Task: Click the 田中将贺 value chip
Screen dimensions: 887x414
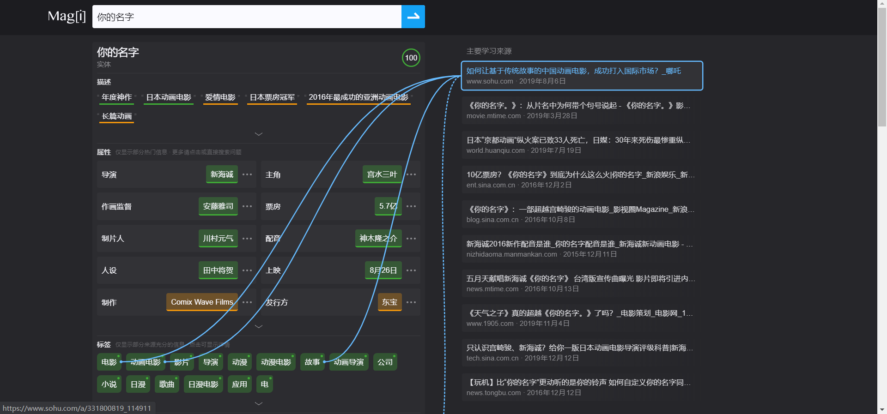Action: [x=218, y=270]
